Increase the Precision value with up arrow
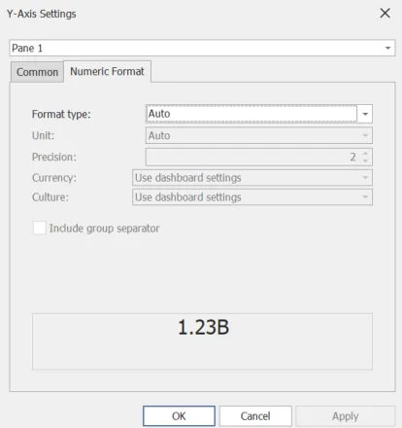Image resolution: width=402 pixels, height=428 pixels. click(x=365, y=154)
